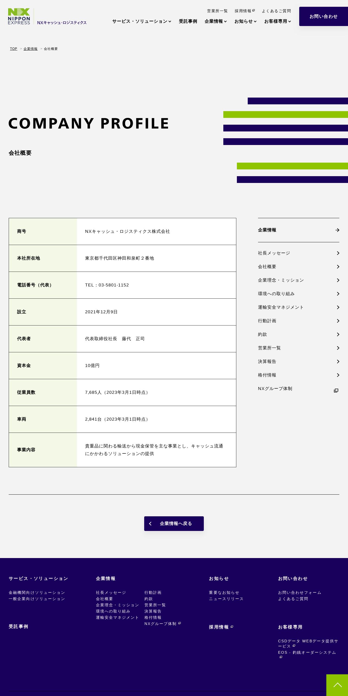Click the scroll-to-top arrow button
Image resolution: width=348 pixels, height=696 pixels.
337,685
